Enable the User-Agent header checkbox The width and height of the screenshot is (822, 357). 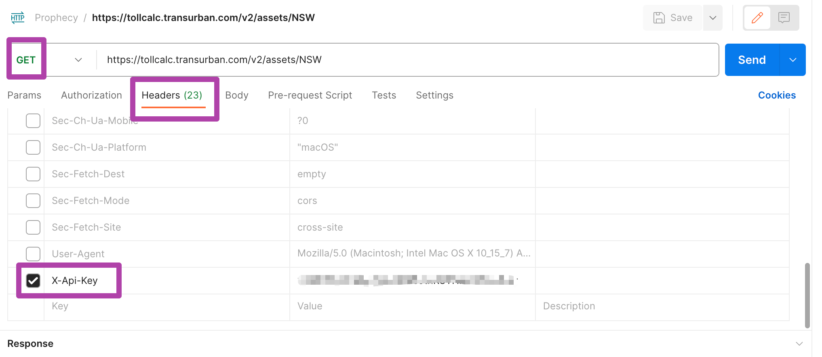tap(33, 254)
